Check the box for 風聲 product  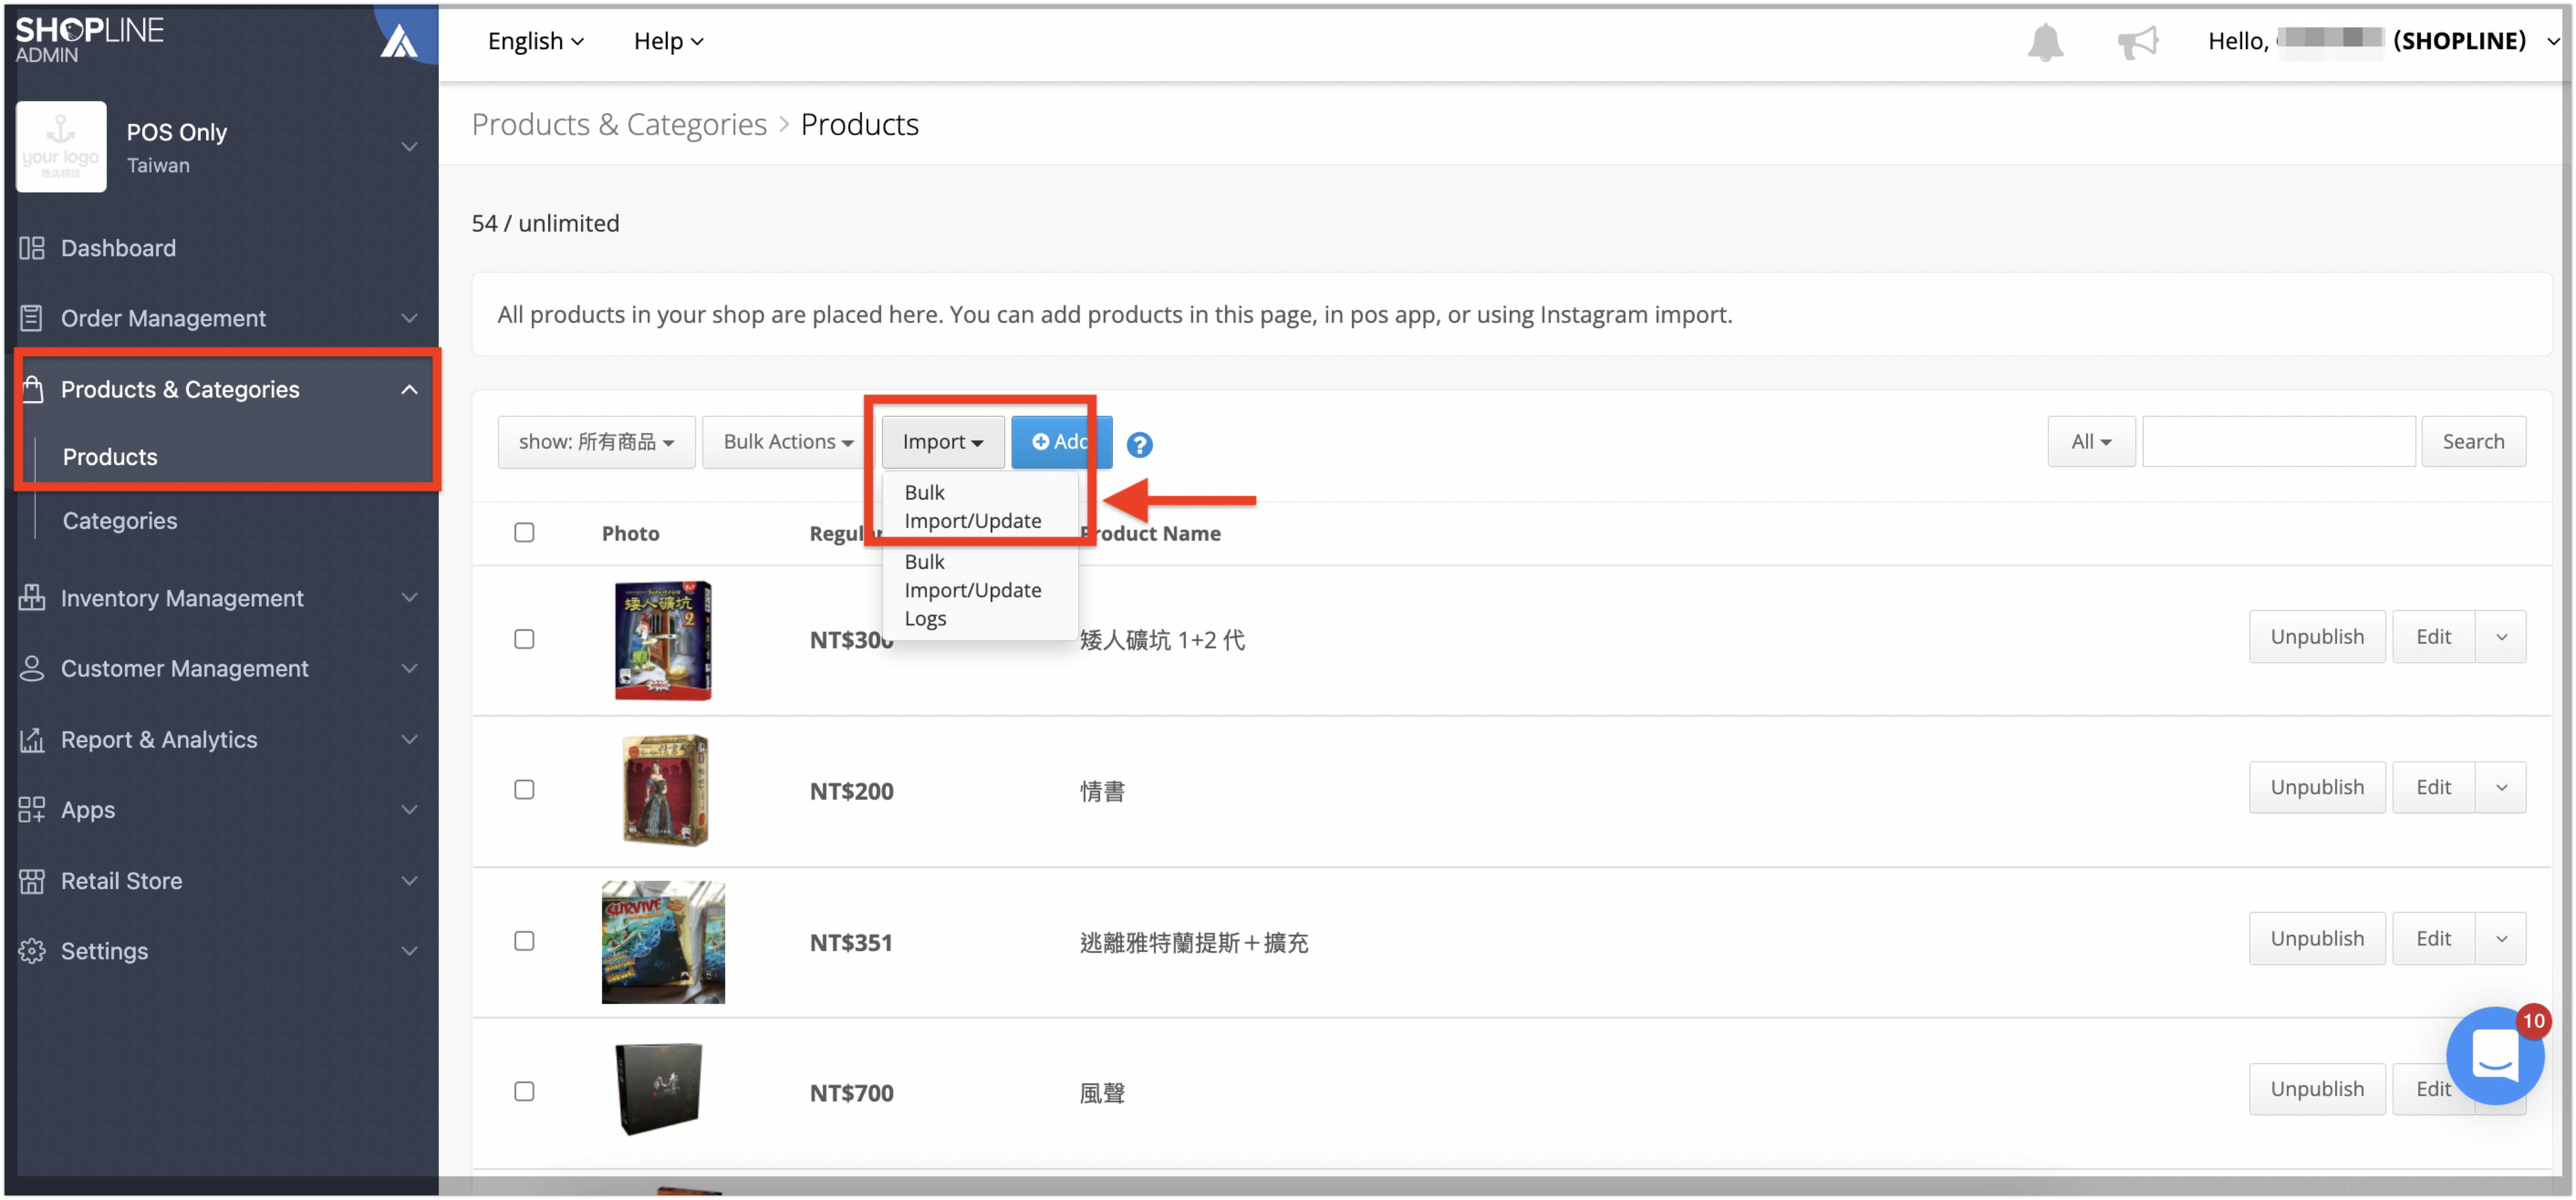524,1091
